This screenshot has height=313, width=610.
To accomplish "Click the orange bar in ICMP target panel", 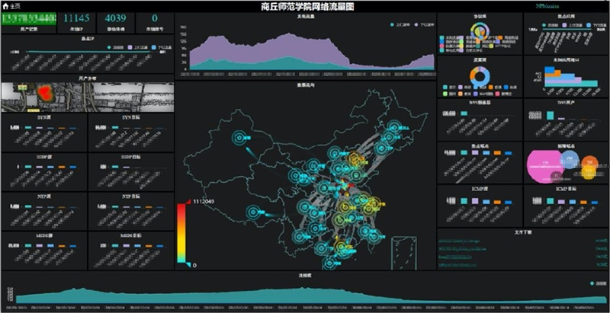I will tap(583, 203).
